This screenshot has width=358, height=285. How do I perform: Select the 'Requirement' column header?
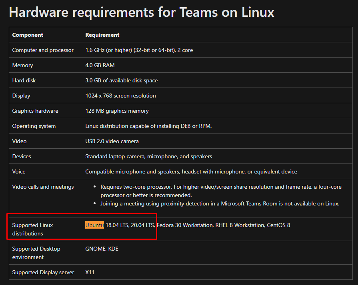coord(102,35)
